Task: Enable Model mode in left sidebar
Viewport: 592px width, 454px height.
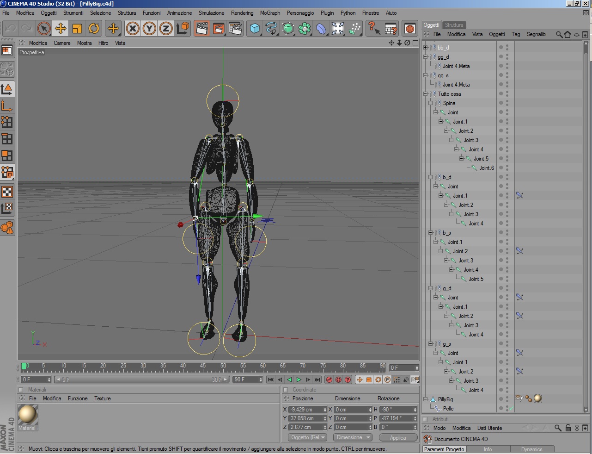Action: pyautogui.click(x=7, y=89)
